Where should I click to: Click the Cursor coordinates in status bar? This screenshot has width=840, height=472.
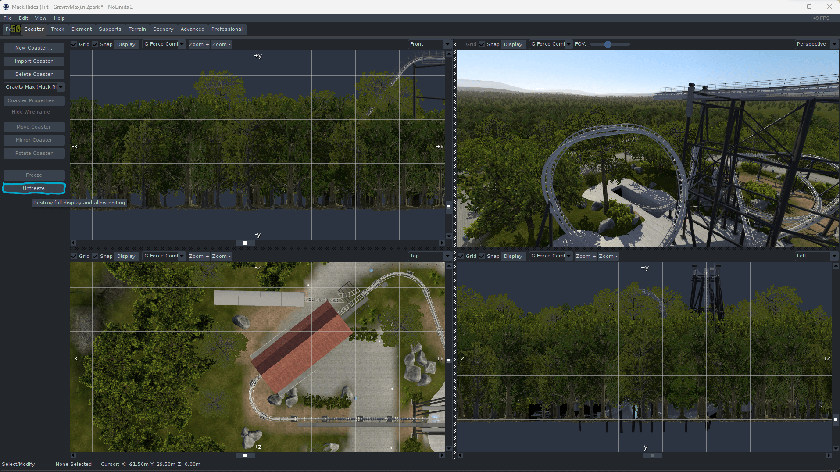150,464
